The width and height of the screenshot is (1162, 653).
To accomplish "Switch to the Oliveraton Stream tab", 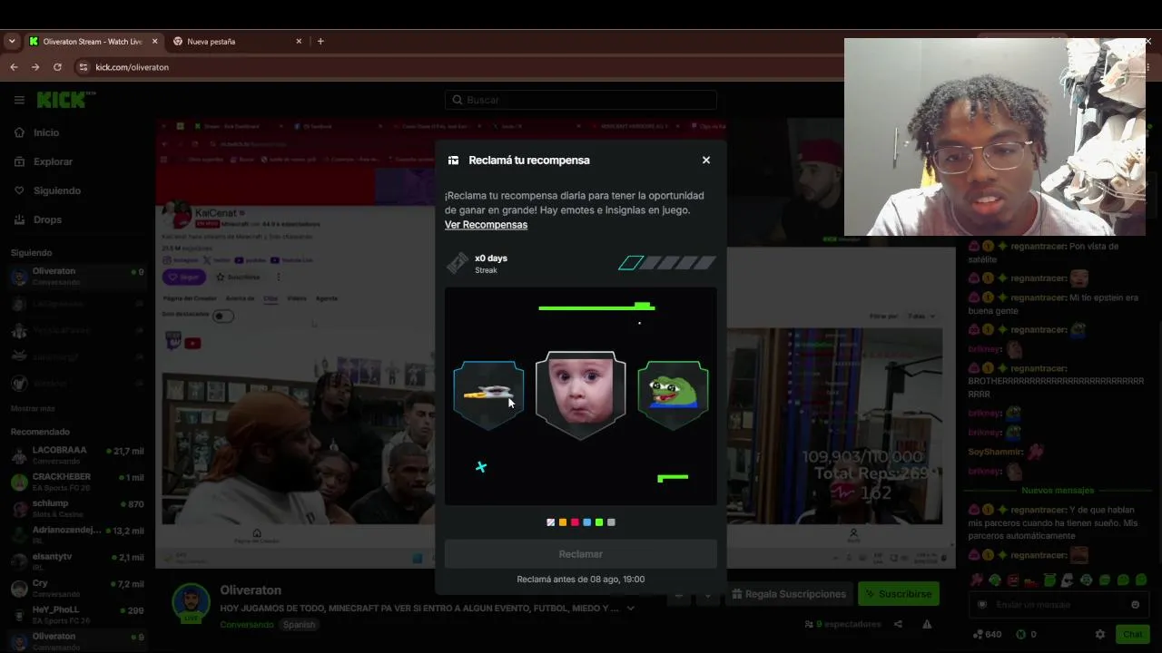I will (93, 42).
